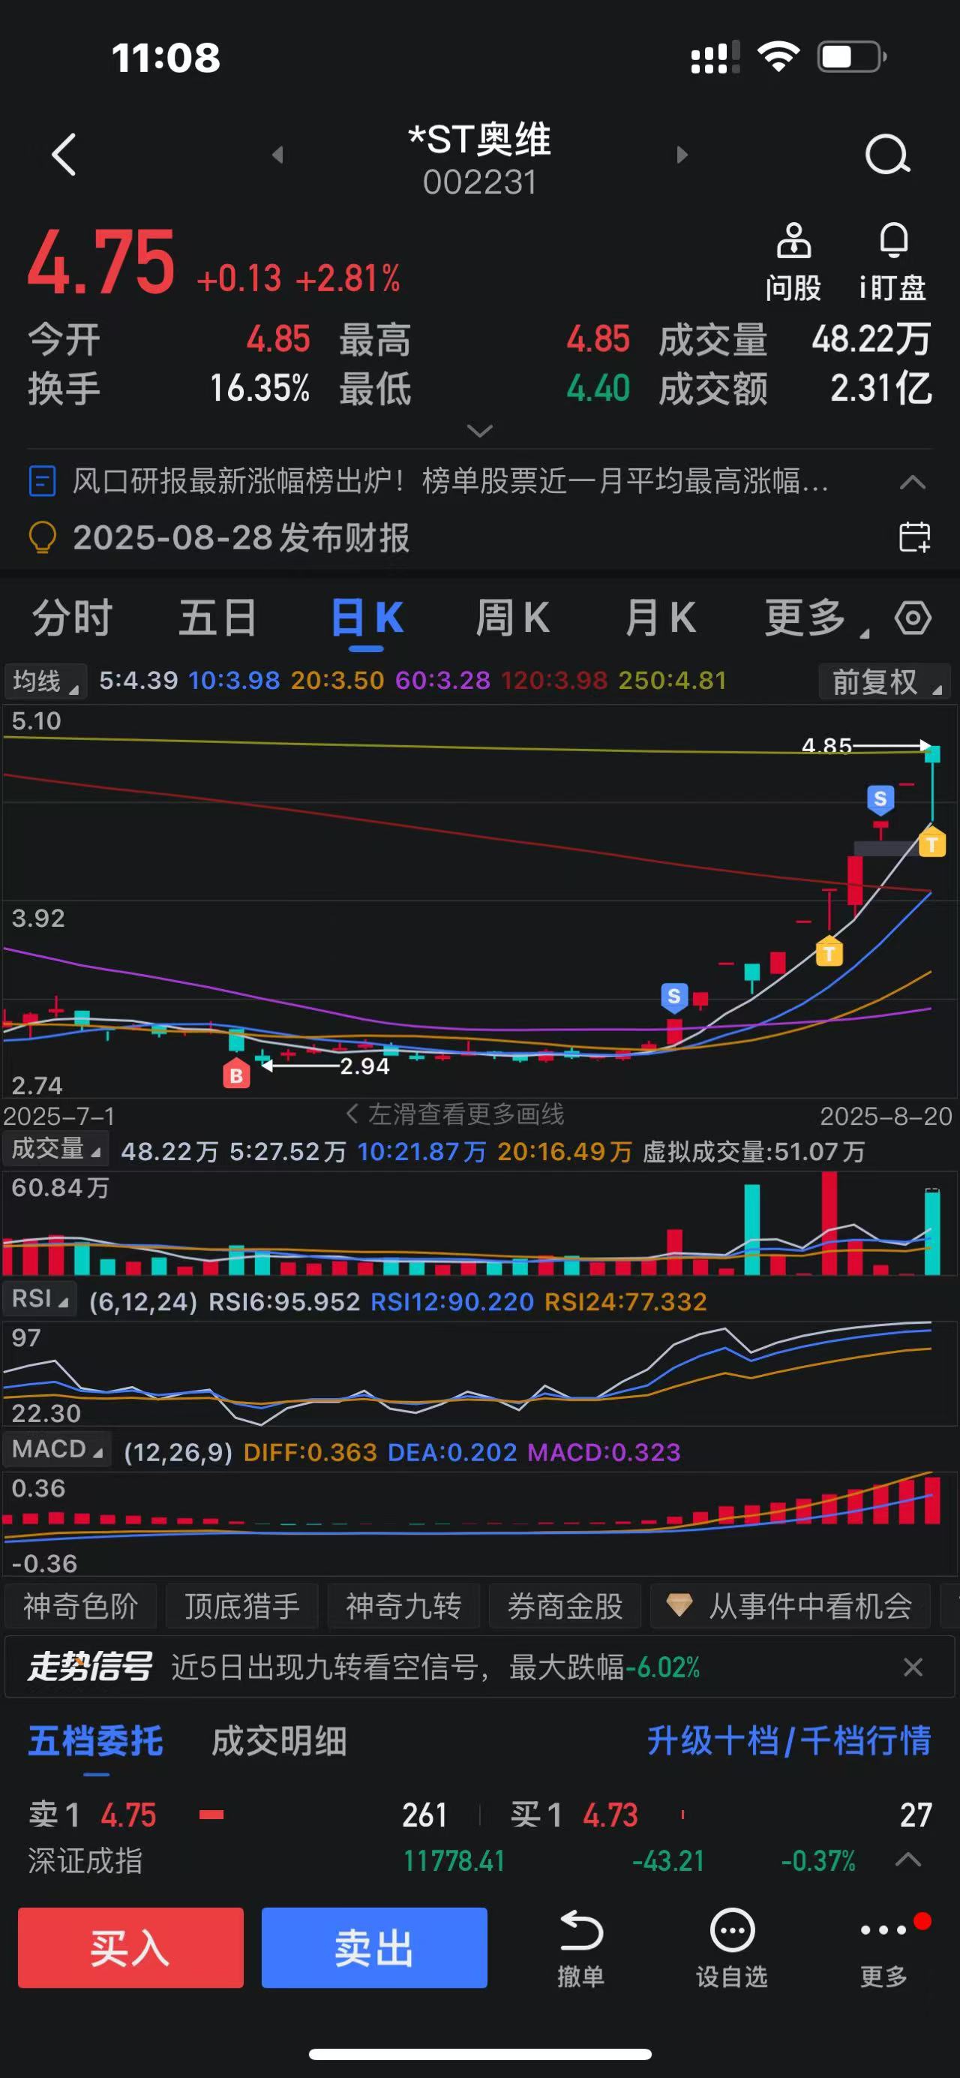Tap the 左滑查看更多画线 hint
Viewport: 960px width, 2078px height.
[x=455, y=1114]
